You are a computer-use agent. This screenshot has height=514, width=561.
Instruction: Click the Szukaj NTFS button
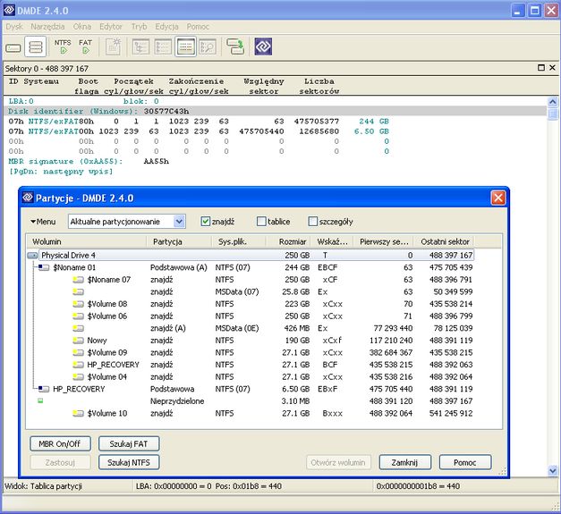coord(129,462)
